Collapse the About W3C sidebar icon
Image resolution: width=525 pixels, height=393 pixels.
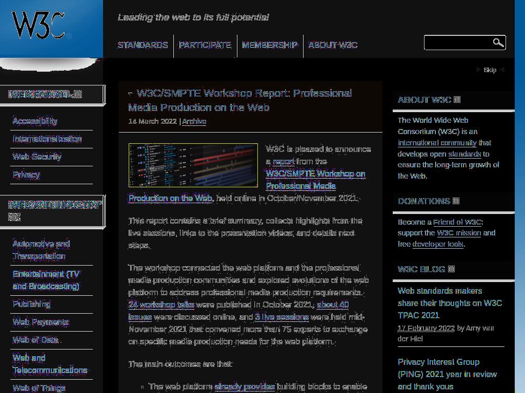[457, 100]
